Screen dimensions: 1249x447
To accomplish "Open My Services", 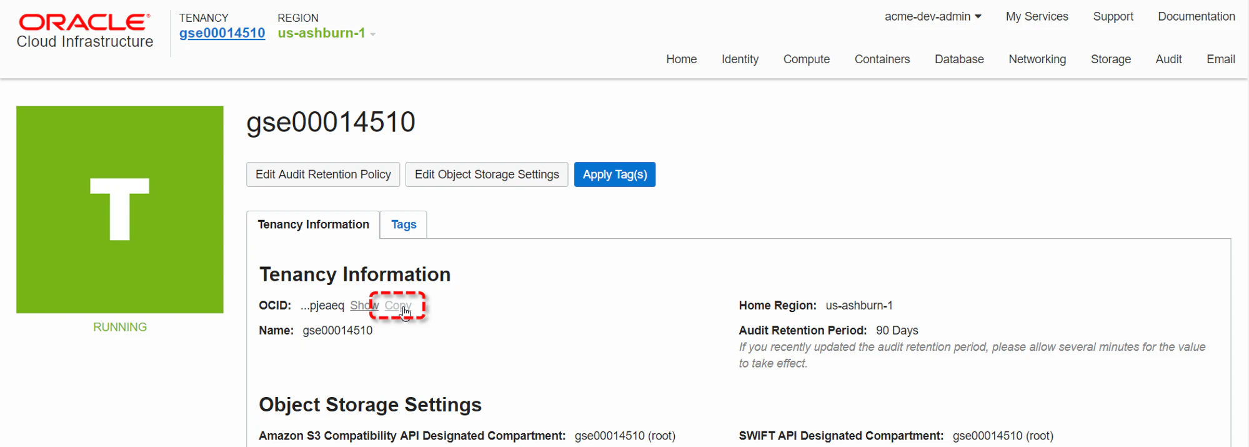I will tap(1037, 17).
